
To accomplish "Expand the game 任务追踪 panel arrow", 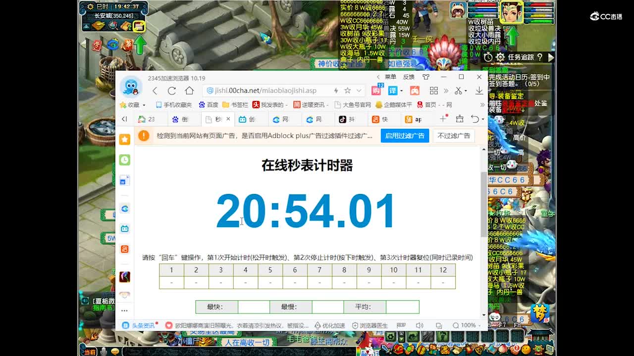I will point(550,57).
